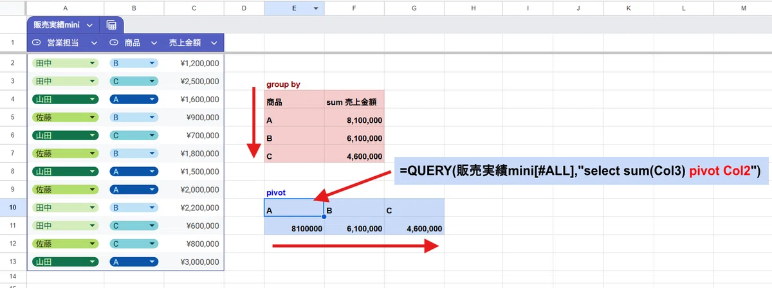Screen dimensions: 772x288
Task: Select pivot header cell C in row 10
Action: [x=414, y=208]
